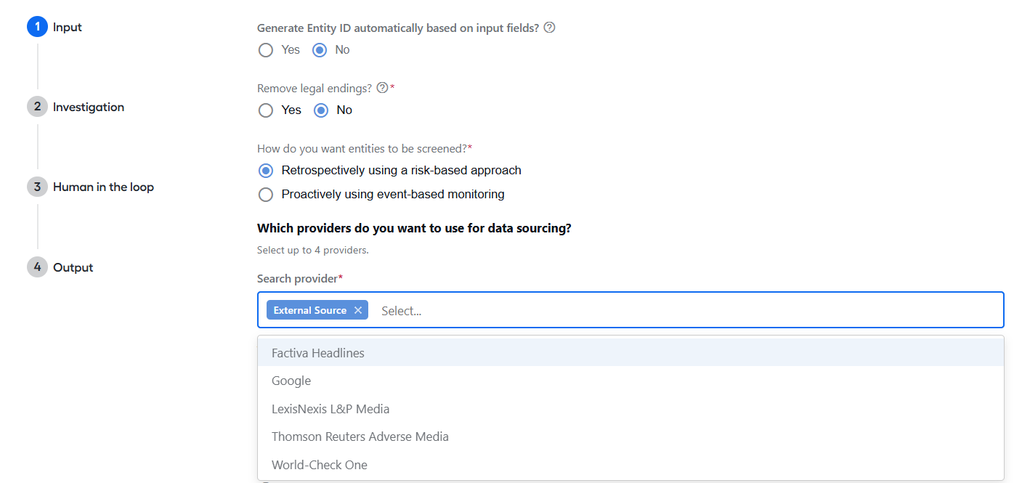Click the step 3 circle icon
This screenshot has width=1030, height=483.
[37, 187]
